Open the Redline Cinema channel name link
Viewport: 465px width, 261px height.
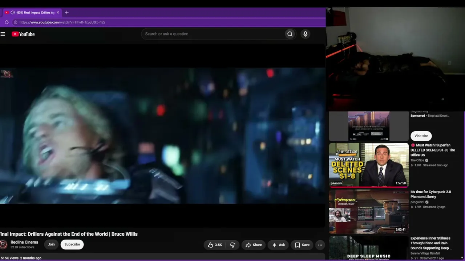coord(24,242)
